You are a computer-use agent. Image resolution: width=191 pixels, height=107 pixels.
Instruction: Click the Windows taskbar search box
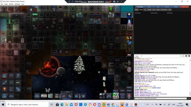[x=27, y=104]
